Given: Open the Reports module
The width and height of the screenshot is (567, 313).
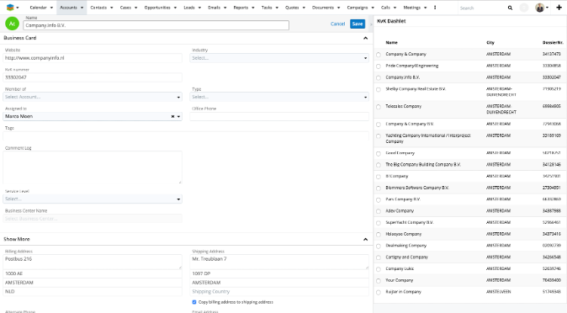Looking at the screenshot, I should pos(241,8).
